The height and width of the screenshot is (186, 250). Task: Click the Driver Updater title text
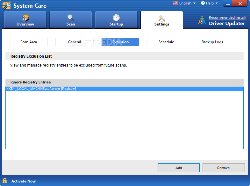click(227, 24)
